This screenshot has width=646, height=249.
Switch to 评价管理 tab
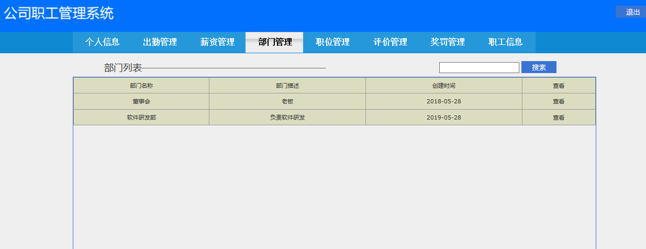(390, 42)
